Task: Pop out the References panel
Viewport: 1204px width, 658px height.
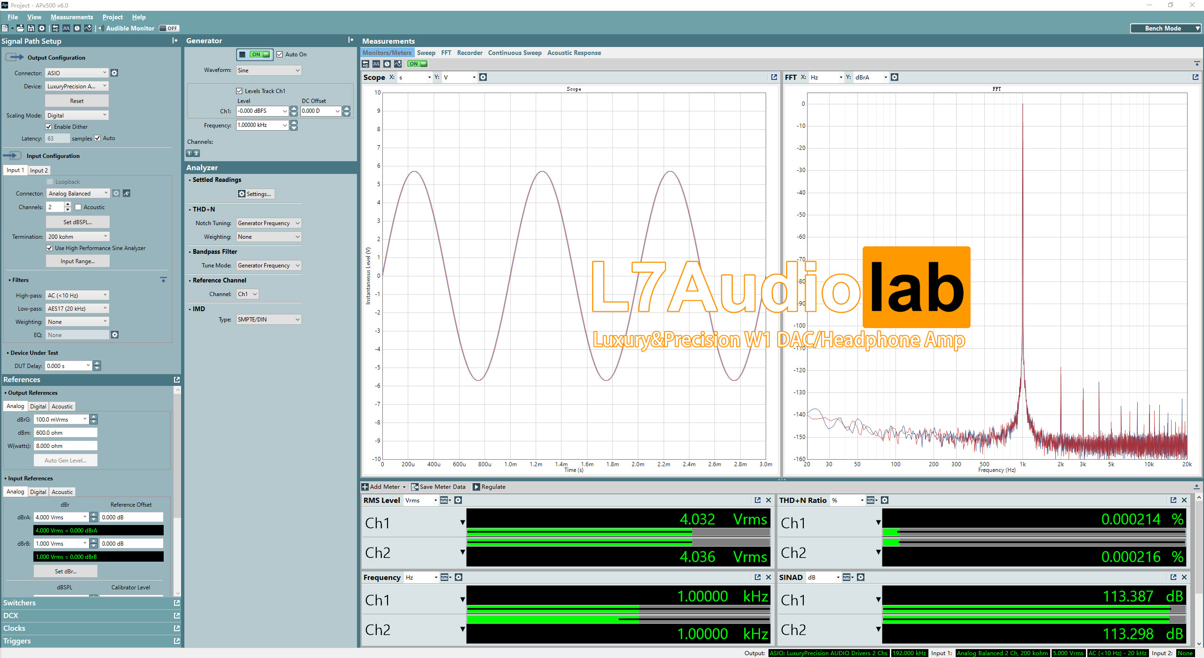Action: tap(177, 380)
